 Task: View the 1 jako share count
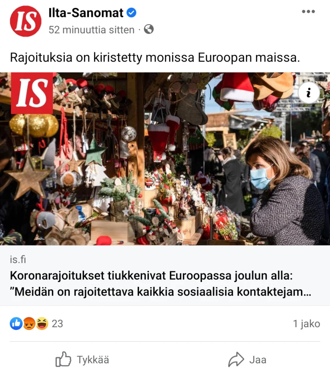click(307, 323)
